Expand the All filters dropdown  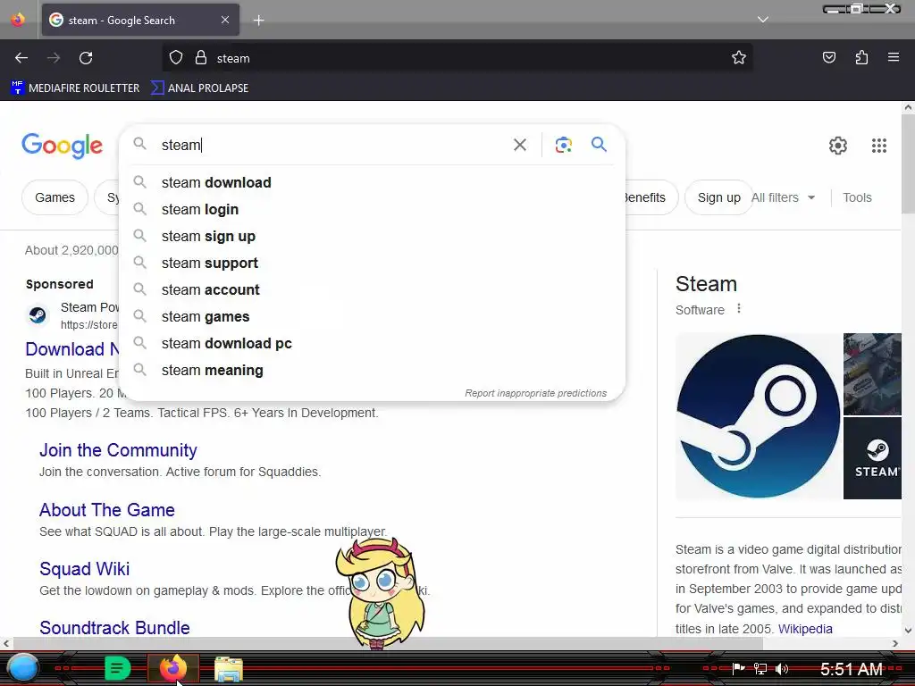click(x=783, y=197)
